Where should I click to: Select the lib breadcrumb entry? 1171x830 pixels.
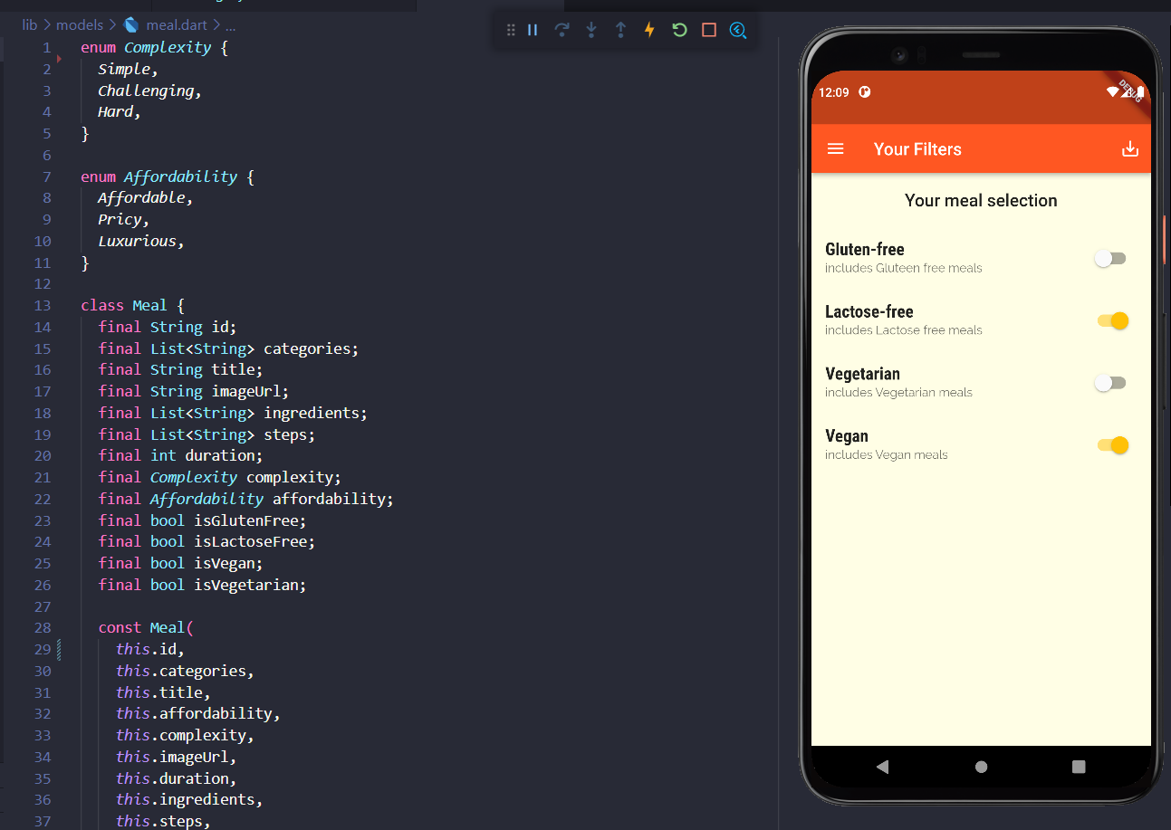click(29, 24)
